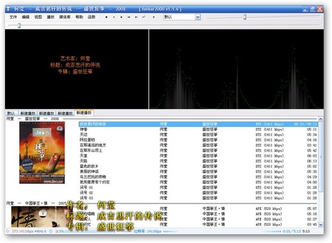Image resolution: width=332 pixels, height=243 pixels.
Task: Click the eject/open icon in toolbar
Action: coord(154,17)
